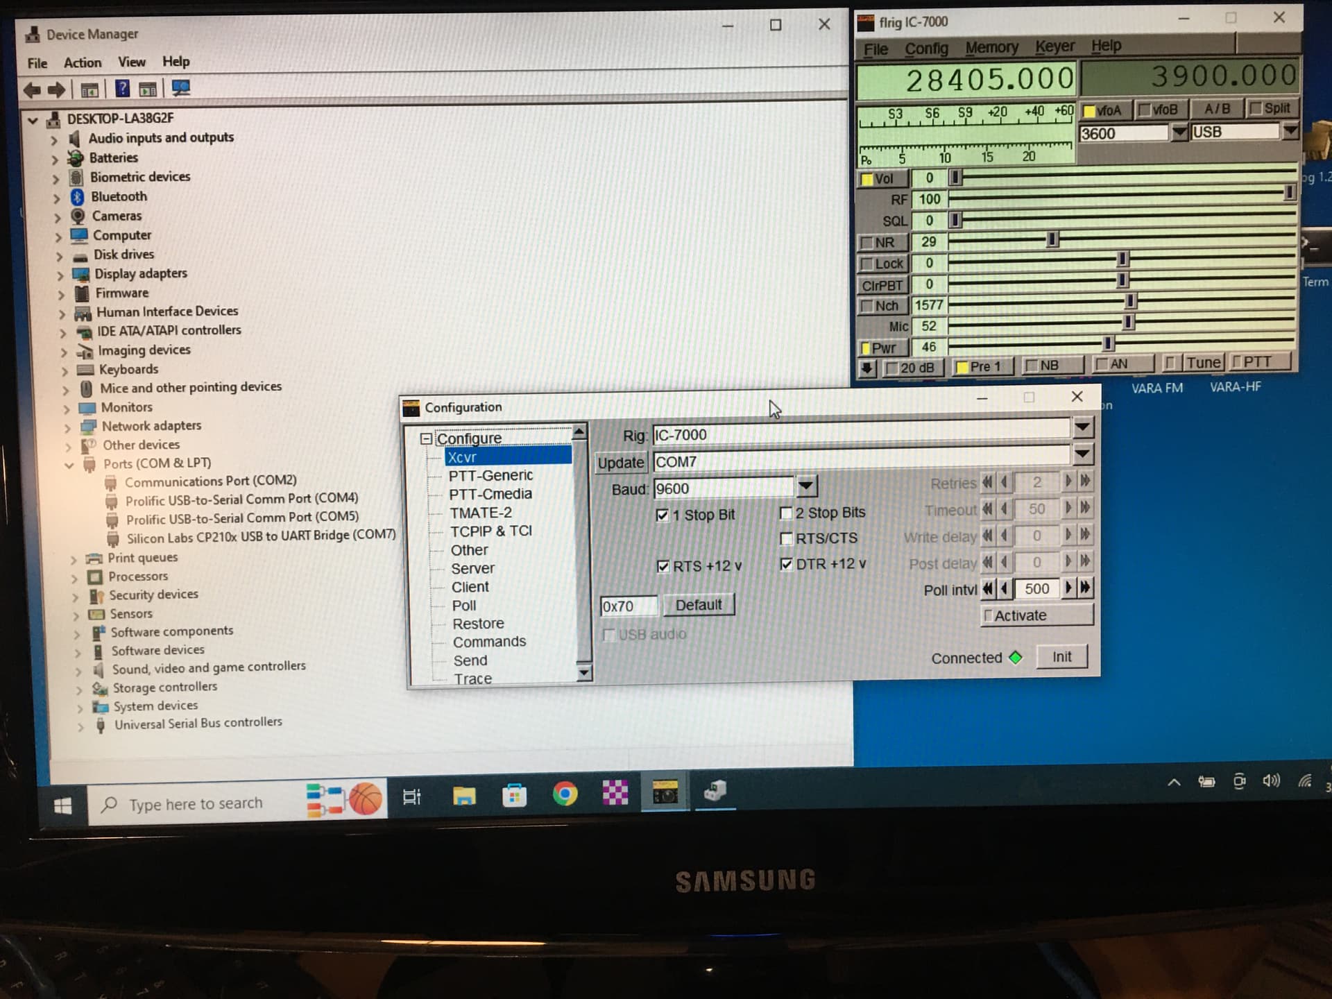Screen dimensions: 1332x999
Task: Click the Pwr slider track
Action: pyautogui.click(x=1122, y=342)
